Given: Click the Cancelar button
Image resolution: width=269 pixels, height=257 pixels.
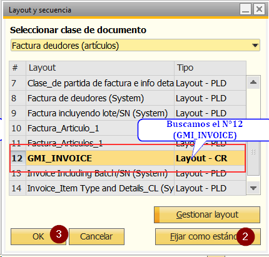Looking at the screenshot, I should tap(96, 236).
